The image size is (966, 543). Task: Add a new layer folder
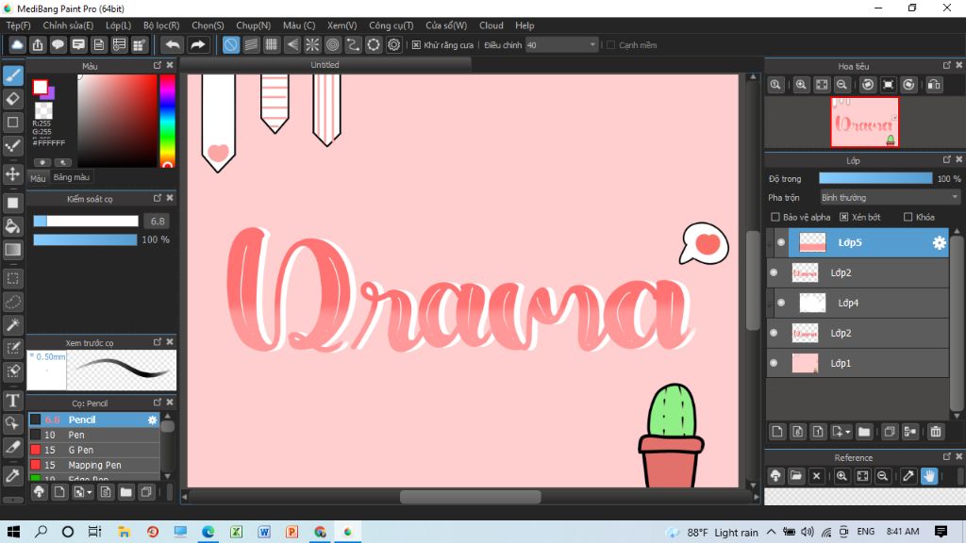coord(864,432)
